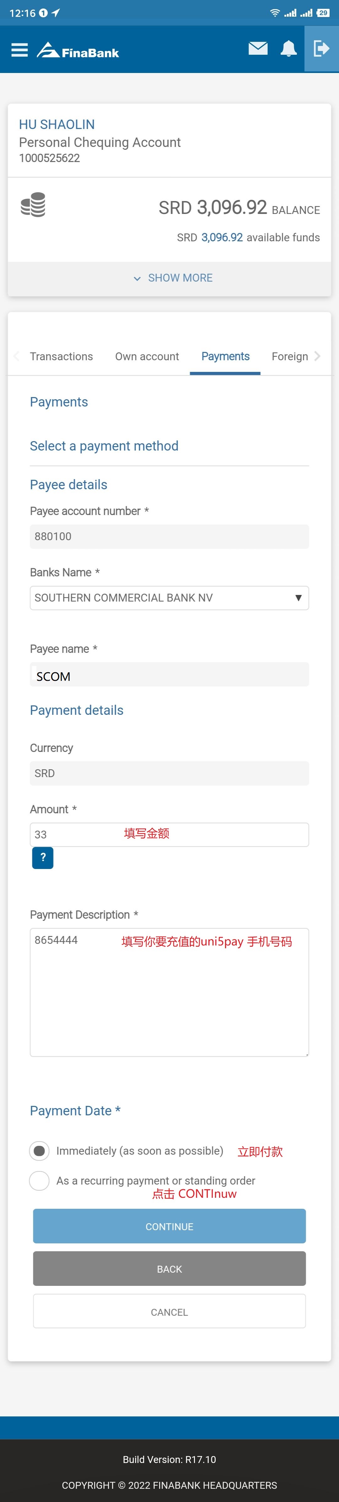Select Immediately payment date option

[x=40, y=1150]
